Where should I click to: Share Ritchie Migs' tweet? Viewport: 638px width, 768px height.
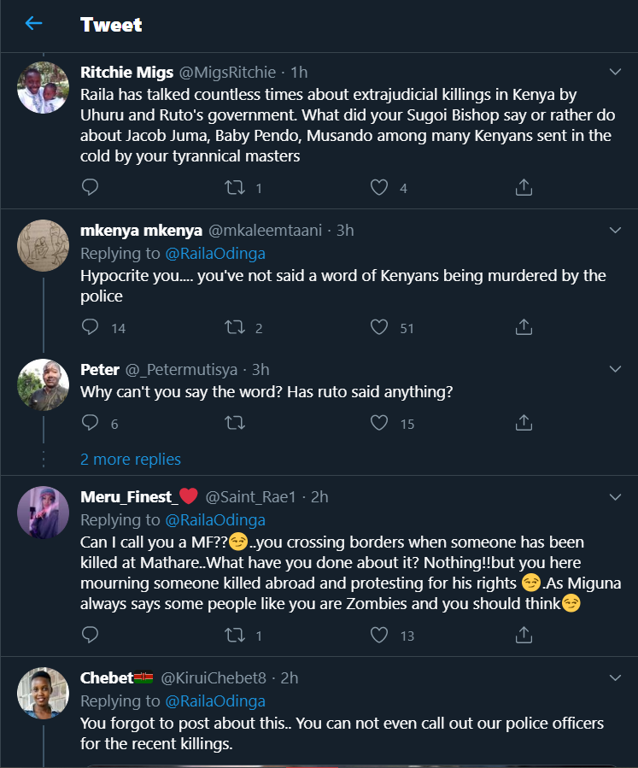[x=524, y=187]
